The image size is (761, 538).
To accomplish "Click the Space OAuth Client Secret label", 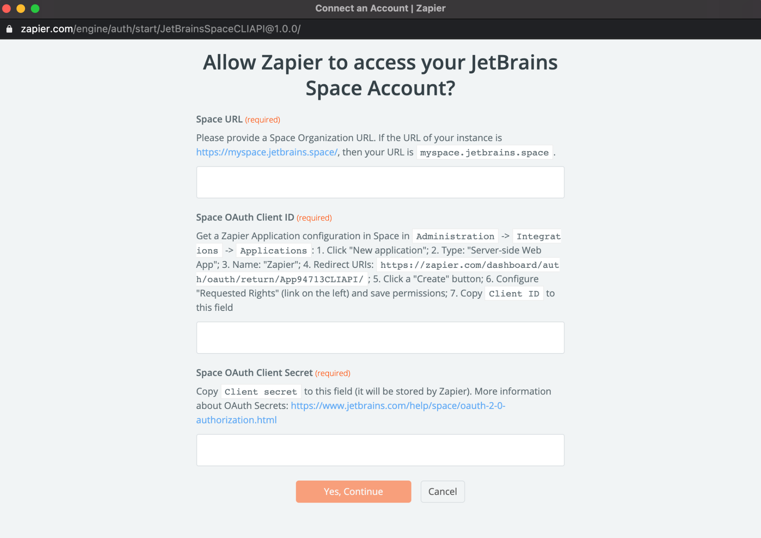I will click(x=254, y=373).
